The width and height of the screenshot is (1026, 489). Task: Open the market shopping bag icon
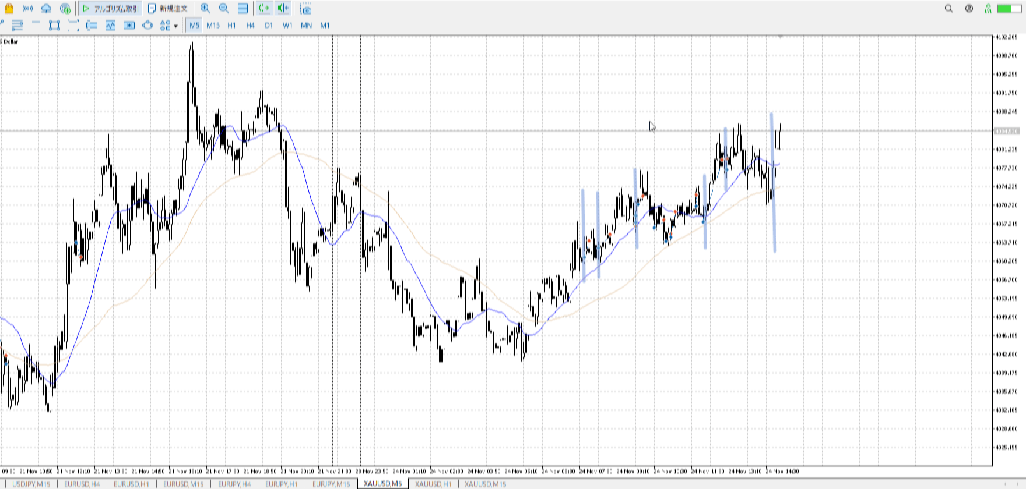[x=9, y=9]
